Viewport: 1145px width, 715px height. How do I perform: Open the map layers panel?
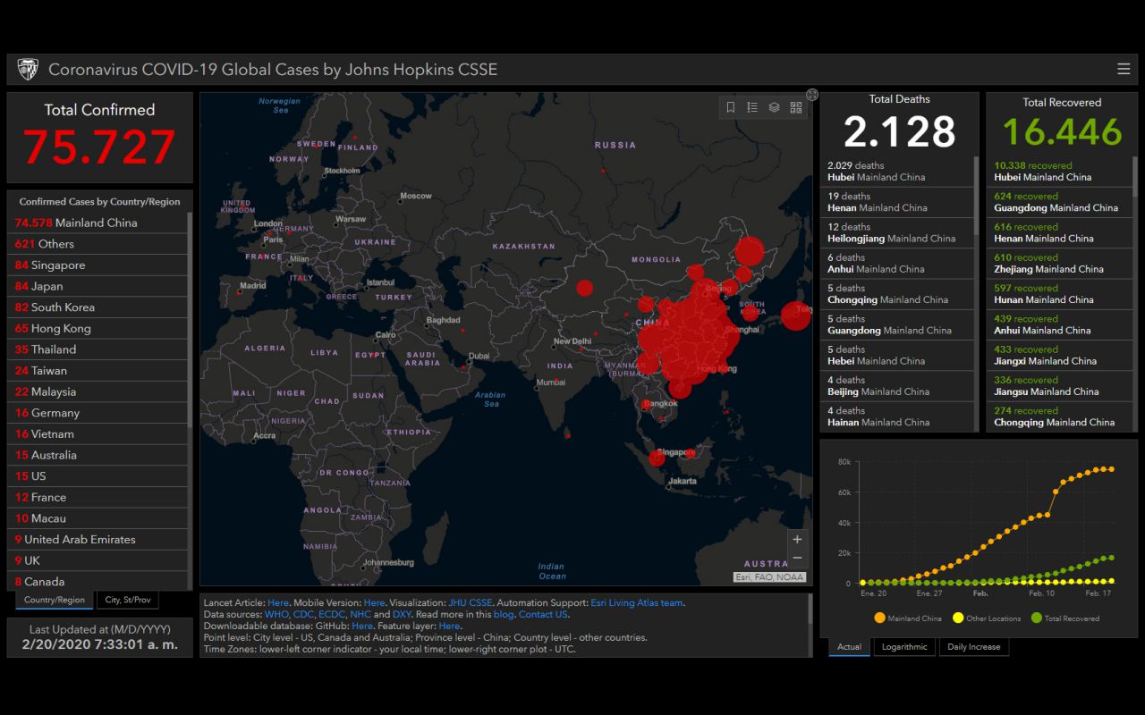point(774,107)
